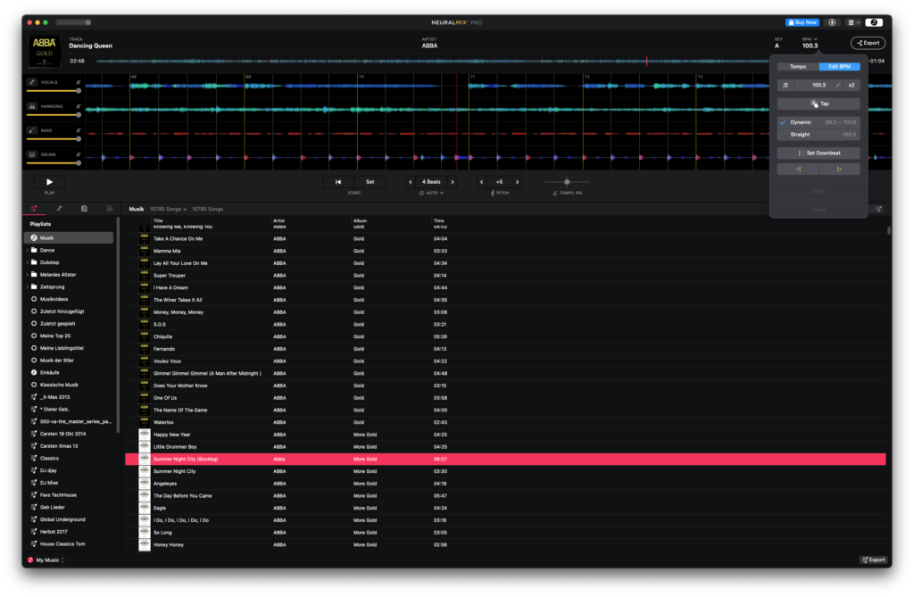914x597 pixels.
Task: Click the pencil icon next to 100.3
Action: pos(837,85)
